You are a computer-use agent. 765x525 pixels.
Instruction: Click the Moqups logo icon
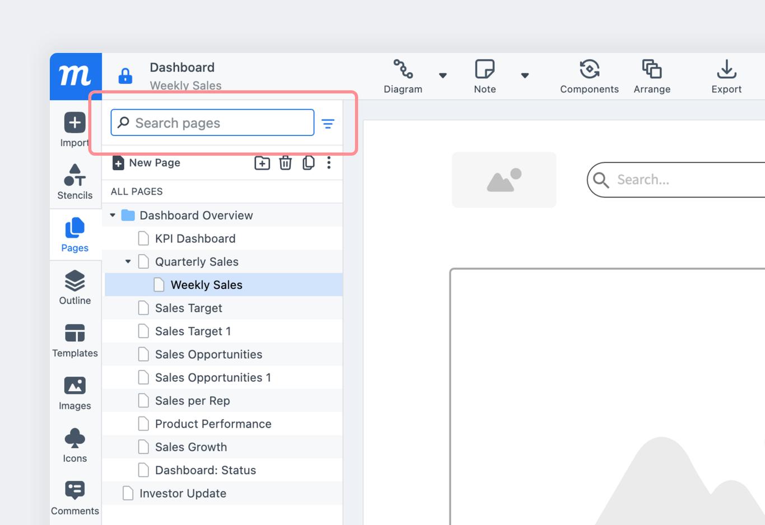[x=76, y=76]
